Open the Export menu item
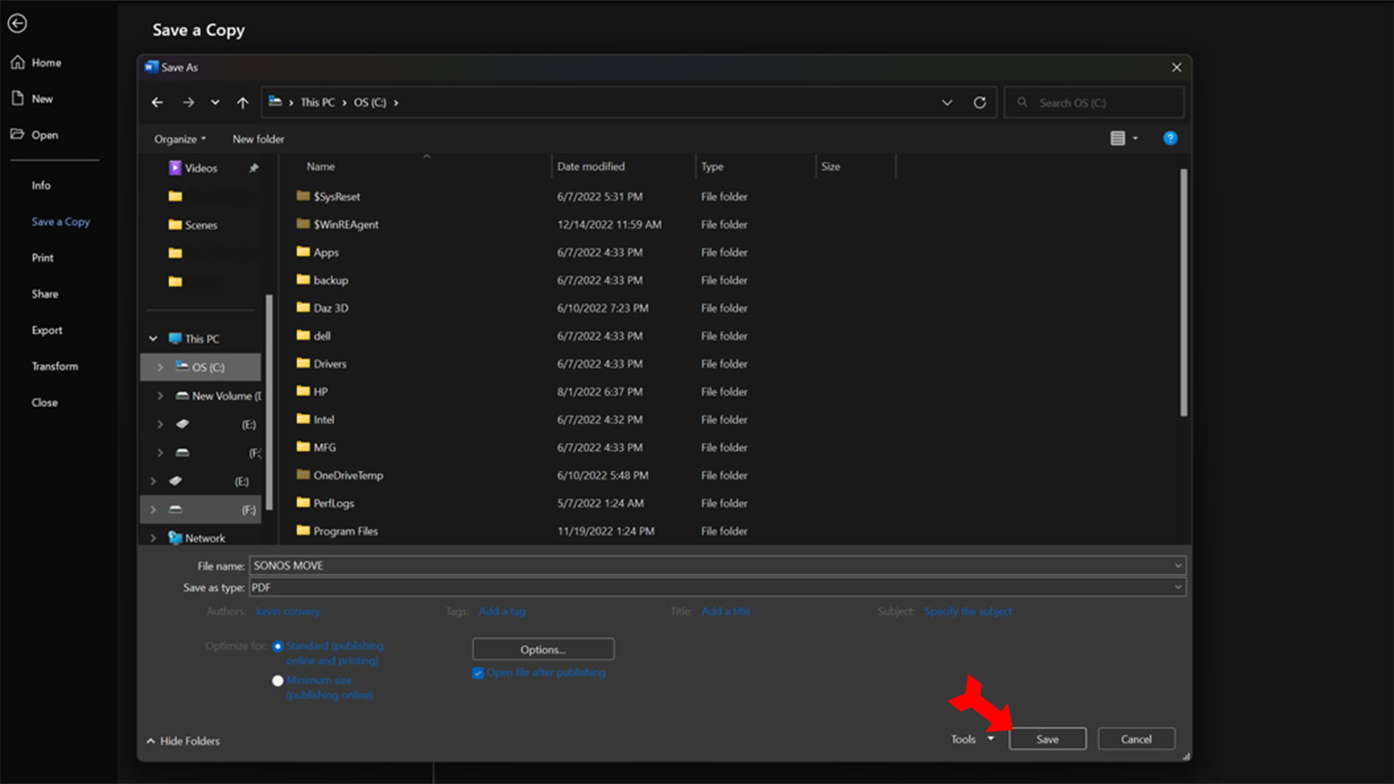1394x784 pixels. pos(47,330)
